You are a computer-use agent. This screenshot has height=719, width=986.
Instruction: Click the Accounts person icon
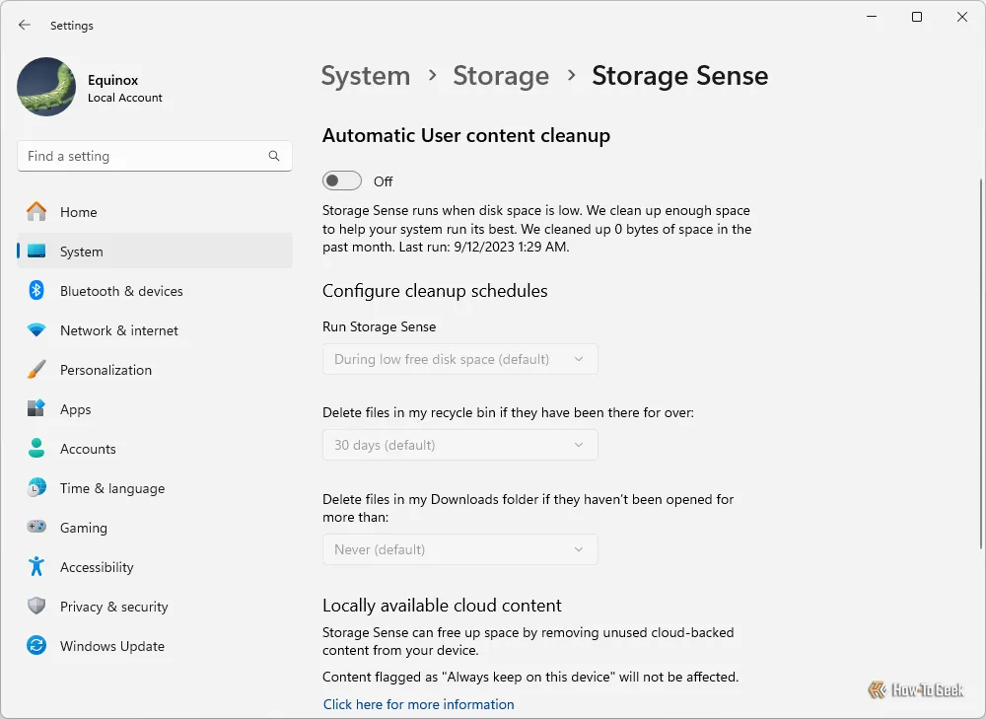coord(36,448)
